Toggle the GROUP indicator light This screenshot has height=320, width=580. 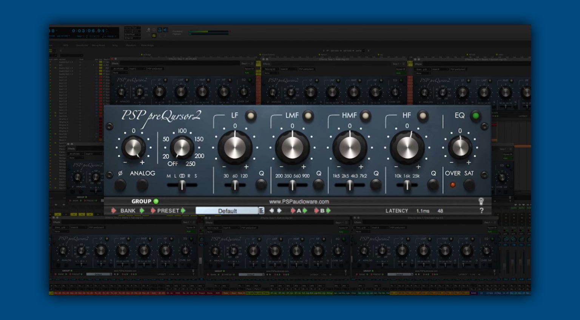pos(156,201)
